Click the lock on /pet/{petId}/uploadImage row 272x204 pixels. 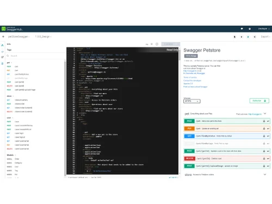[264, 166]
